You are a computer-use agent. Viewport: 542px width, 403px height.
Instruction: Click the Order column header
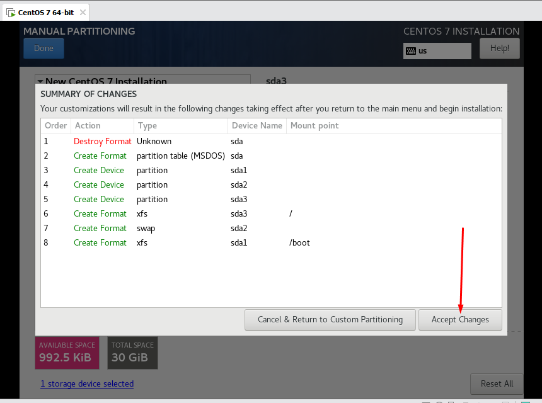pos(55,126)
